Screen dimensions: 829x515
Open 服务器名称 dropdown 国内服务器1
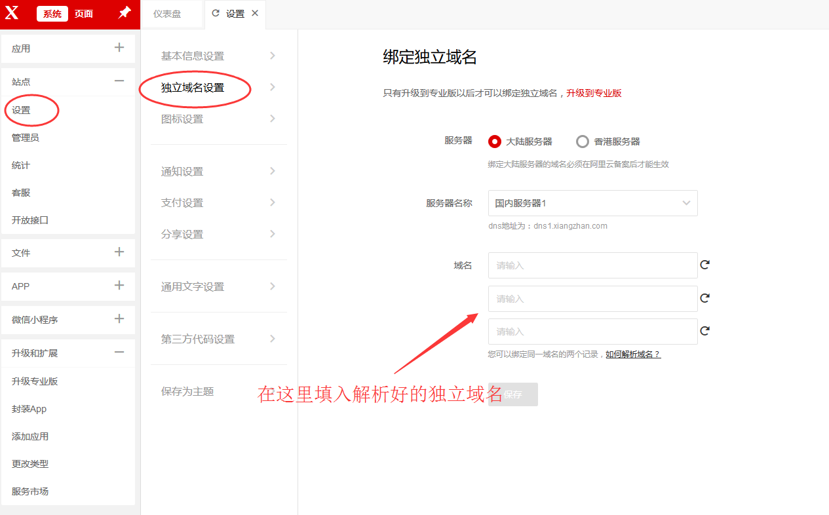593,203
